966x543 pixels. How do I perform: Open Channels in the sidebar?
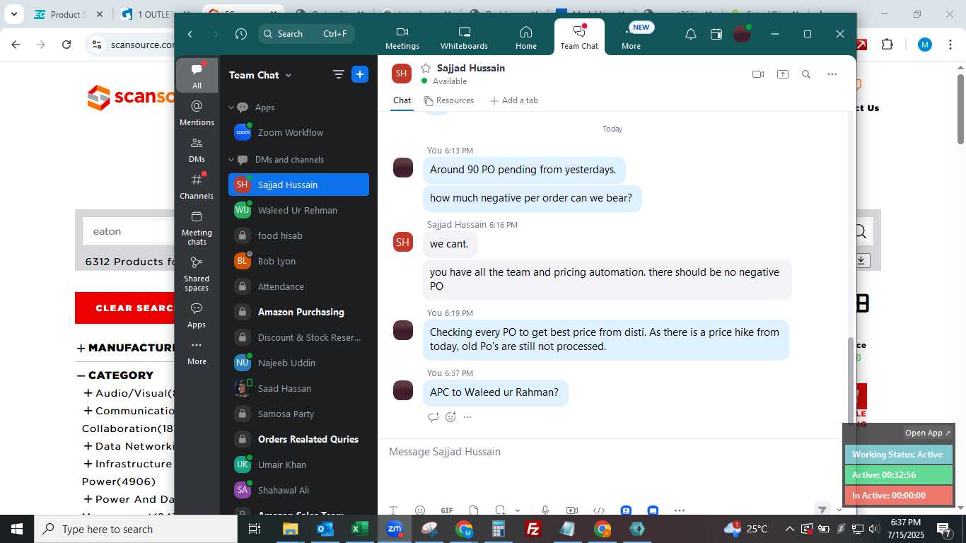197,187
